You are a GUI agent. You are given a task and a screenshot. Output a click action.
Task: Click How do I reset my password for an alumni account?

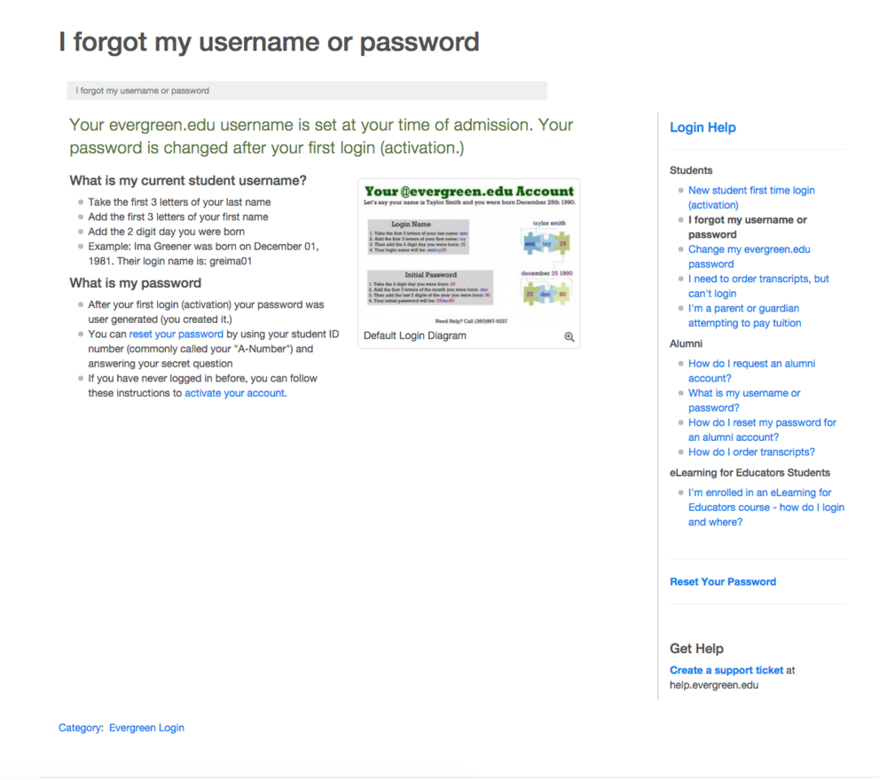pos(762,429)
